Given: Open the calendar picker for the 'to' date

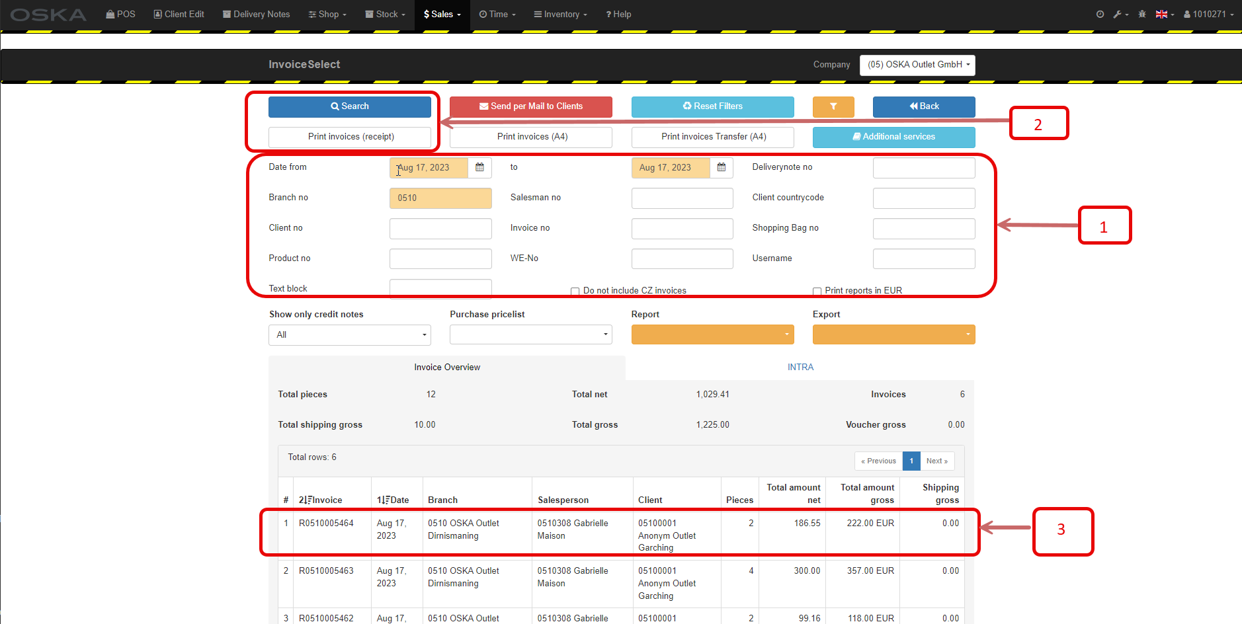Looking at the screenshot, I should [722, 167].
